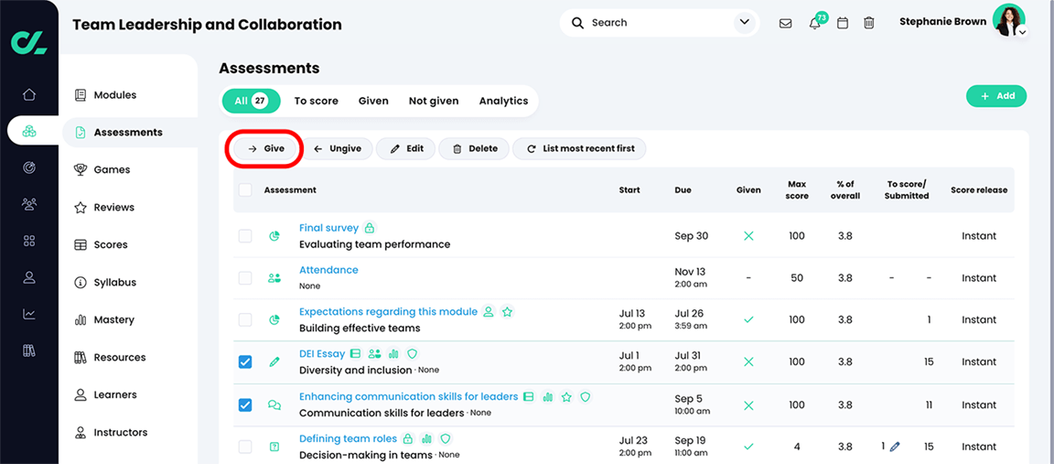Click the Give button
This screenshot has width=1054, height=464.
[265, 148]
